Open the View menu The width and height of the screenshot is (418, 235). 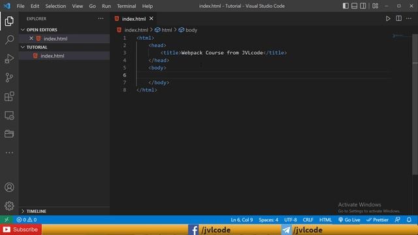coord(77,6)
